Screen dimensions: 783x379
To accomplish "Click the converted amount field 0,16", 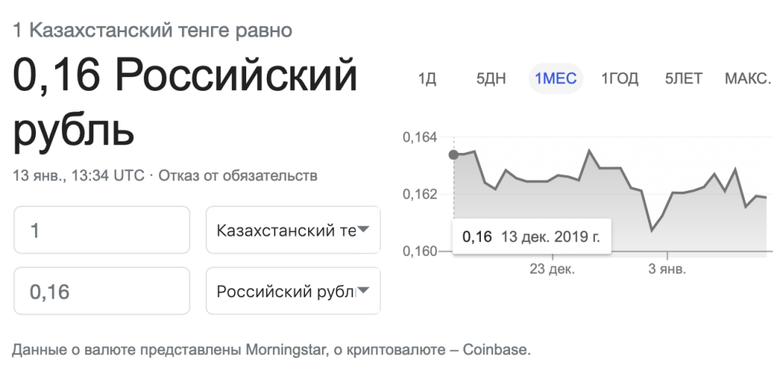I will [102, 290].
